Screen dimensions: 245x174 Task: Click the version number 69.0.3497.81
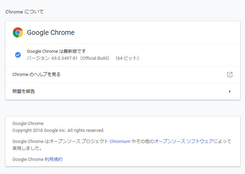coord(65,58)
